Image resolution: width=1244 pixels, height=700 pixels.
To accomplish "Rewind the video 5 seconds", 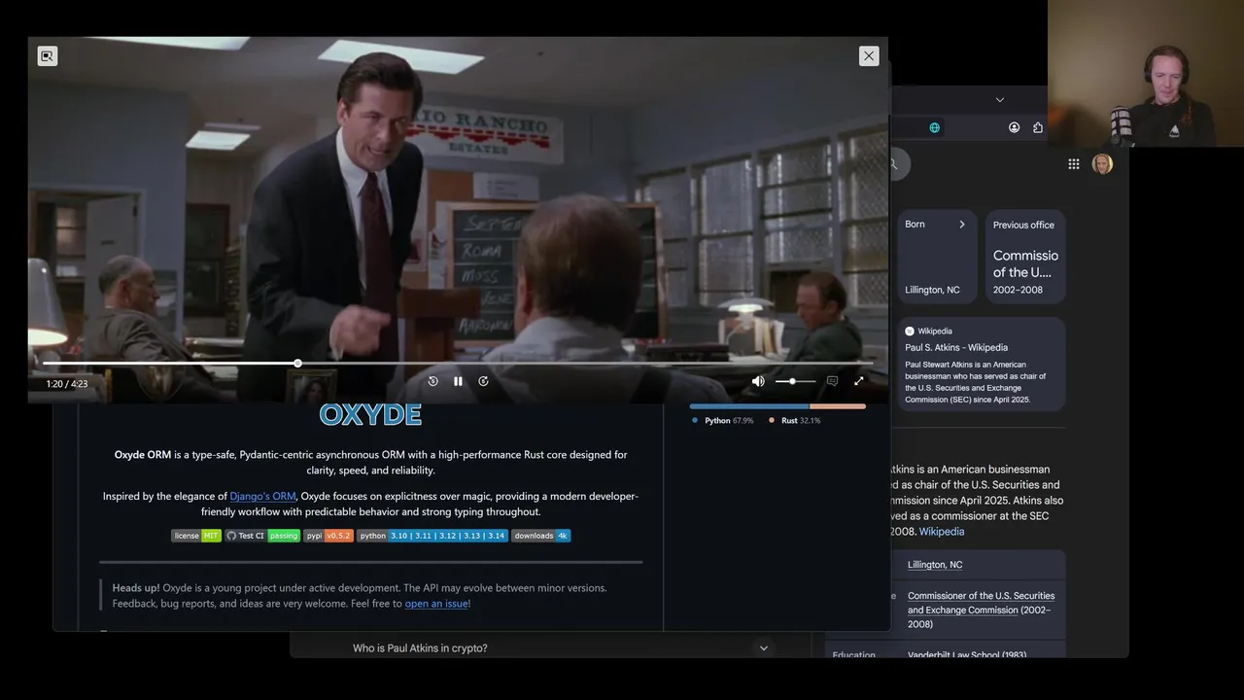I will pos(433,381).
